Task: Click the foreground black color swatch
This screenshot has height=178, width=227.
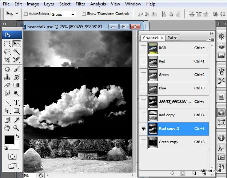Action: (x=9, y=140)
